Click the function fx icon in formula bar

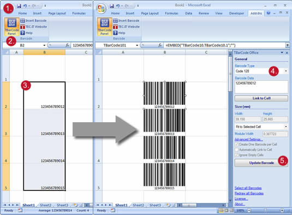(x=160, y=45)
